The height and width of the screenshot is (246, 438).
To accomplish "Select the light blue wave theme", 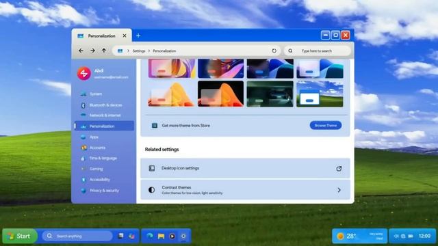I will click(x=320, y=68).
